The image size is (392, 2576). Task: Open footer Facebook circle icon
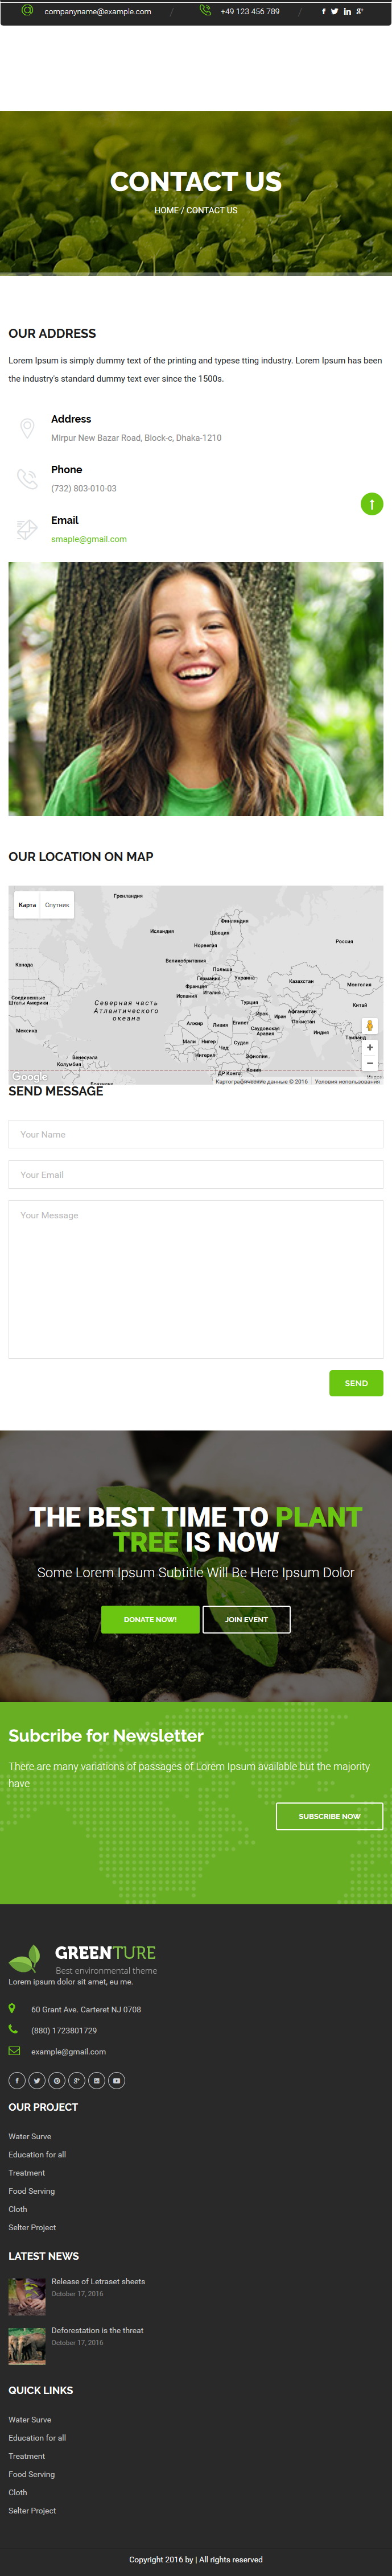[17, 2080]
